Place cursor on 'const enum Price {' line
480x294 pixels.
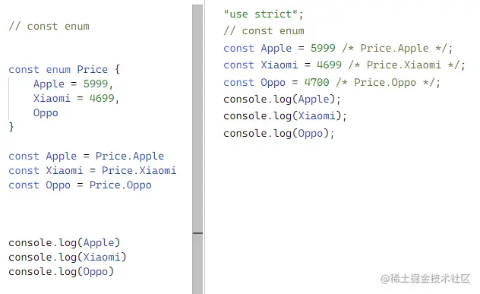65,70
